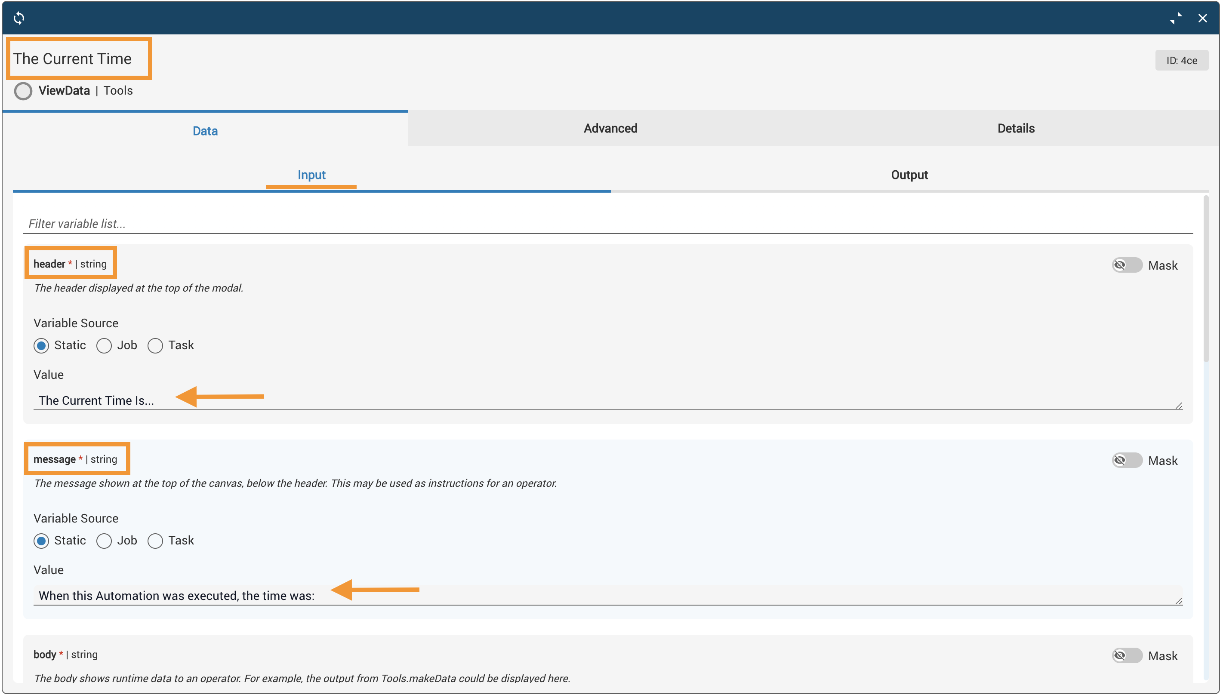Switch to the Advanced tab

[x=610, y=129]
